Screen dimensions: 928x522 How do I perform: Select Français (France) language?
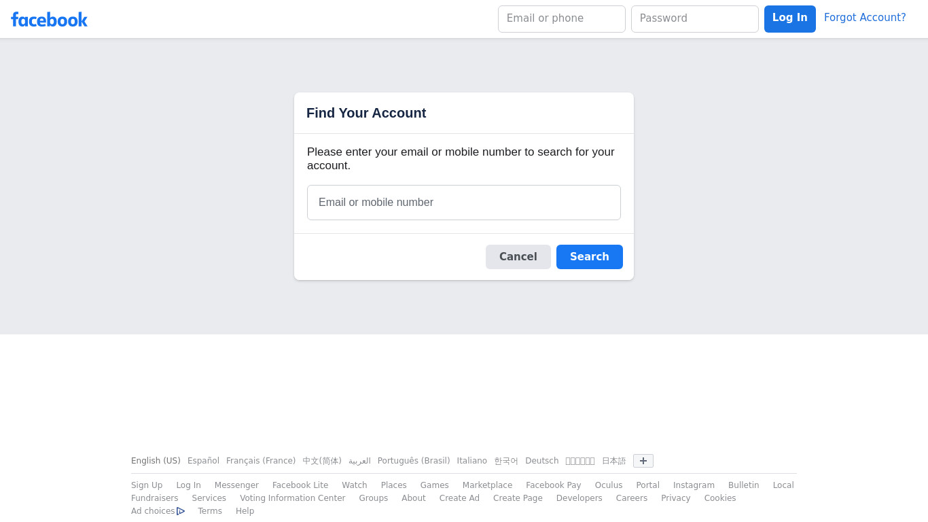click(x=261, y=461)
